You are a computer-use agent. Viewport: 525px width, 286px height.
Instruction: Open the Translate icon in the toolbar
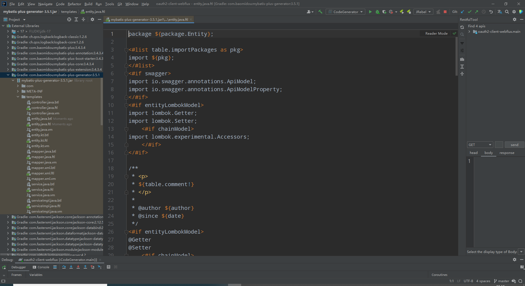[500, 12]
